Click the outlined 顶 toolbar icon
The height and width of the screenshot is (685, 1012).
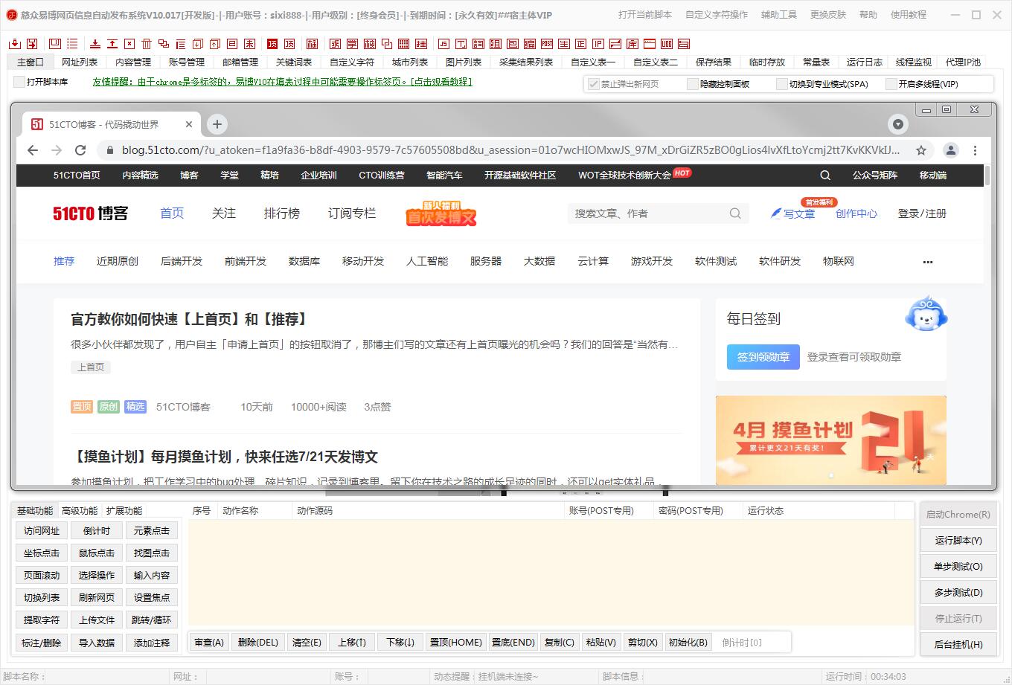coord(289,44)
